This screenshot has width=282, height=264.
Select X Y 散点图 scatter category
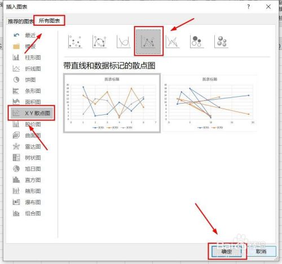(32, 113)
